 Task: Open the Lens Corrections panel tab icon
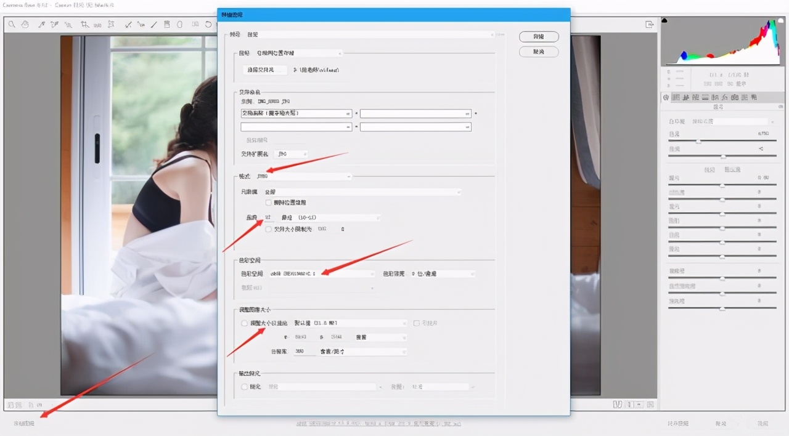coord(716,97)
